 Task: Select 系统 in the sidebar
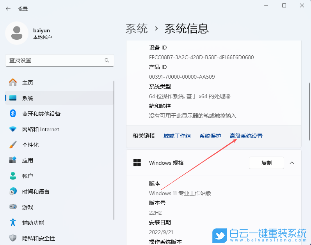click(x=59, y=98)
